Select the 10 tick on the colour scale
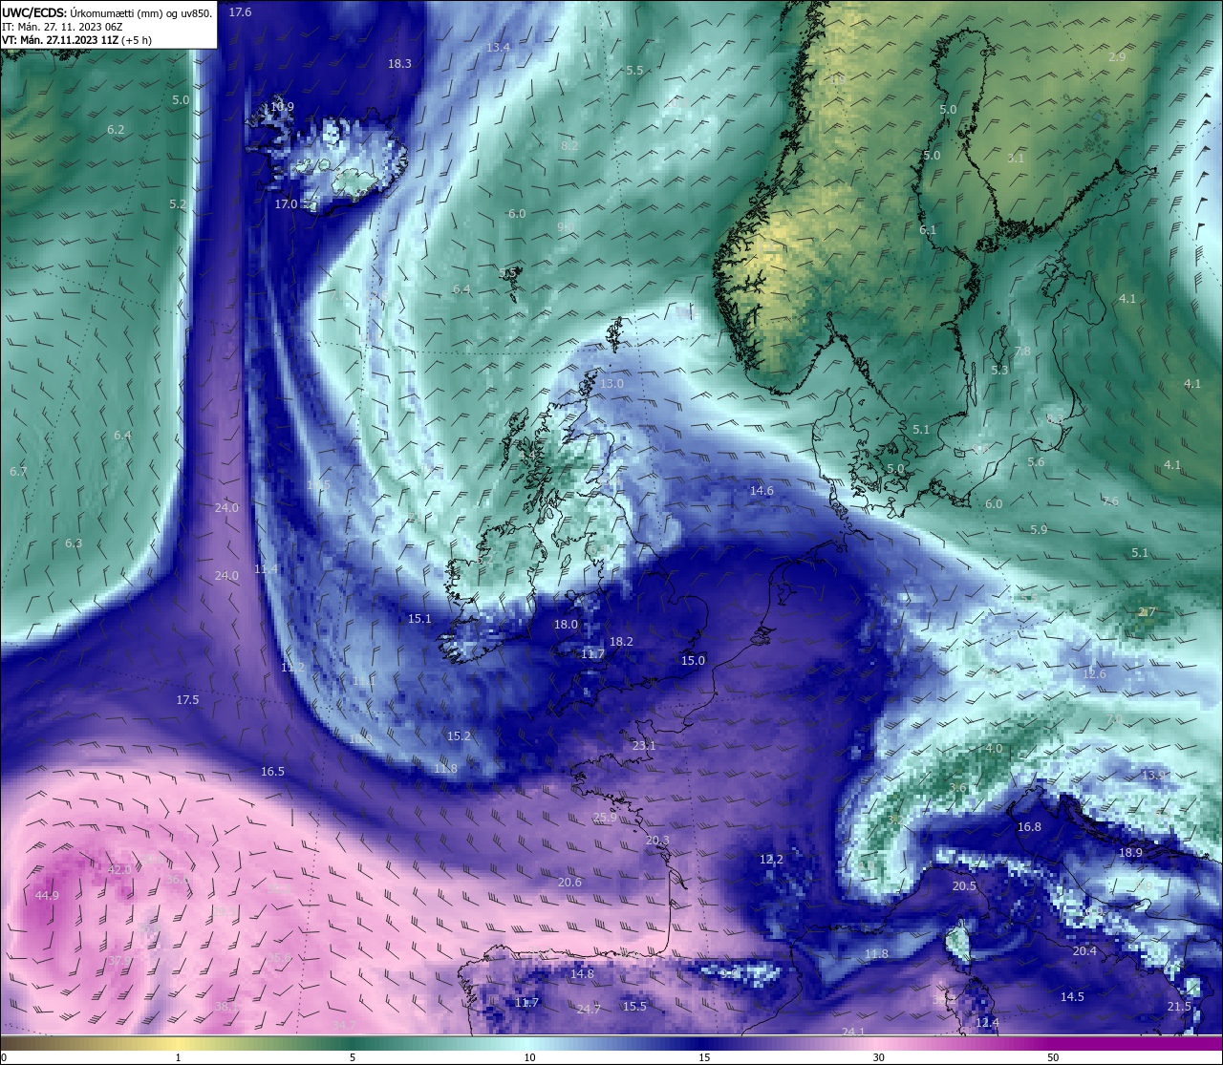Image resolution: width=1223 pixels, height=1065 pixels. click(529, 1057)
